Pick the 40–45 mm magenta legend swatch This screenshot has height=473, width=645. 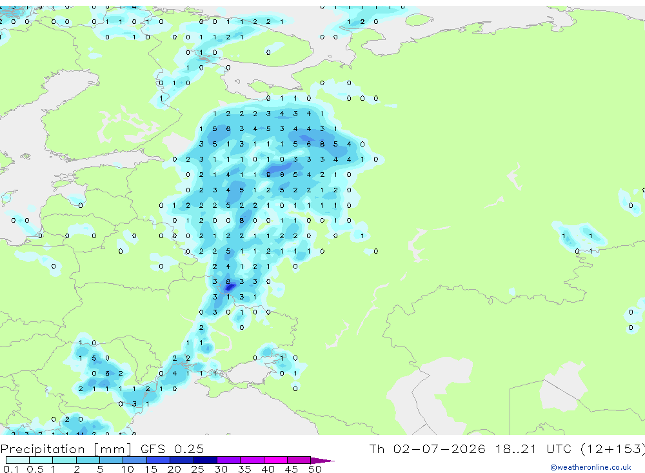point(275,460)
